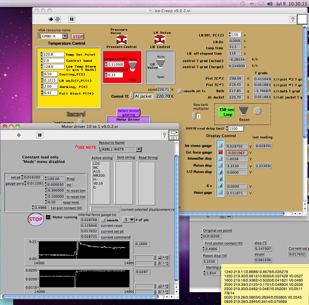Image resolution: width=309 pixels, height=305 pixels.
Task: Expand the Resource Name ASRL1::INSTR dropdown
Action: (139, 149)
